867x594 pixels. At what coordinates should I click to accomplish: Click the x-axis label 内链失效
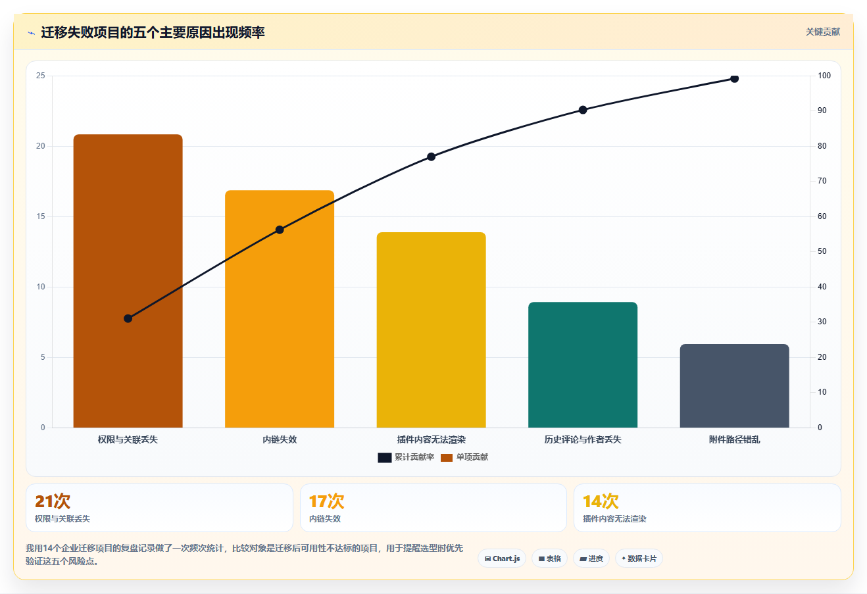click(x=280, y=439)
